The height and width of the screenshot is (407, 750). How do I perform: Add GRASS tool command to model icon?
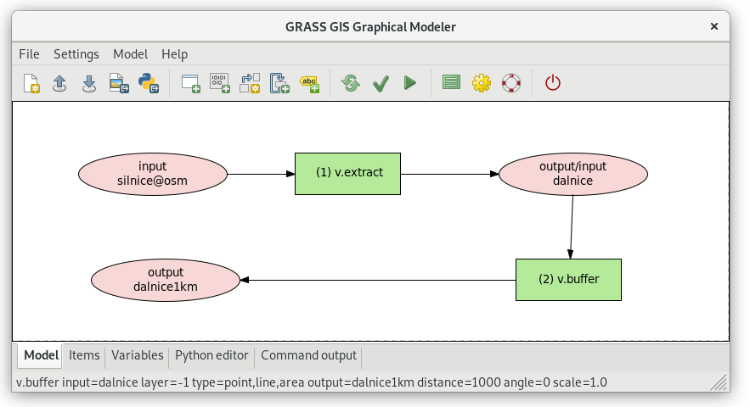click(x=191, y=83)
